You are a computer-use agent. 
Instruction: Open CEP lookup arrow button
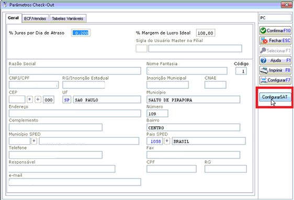click(30, 100)
